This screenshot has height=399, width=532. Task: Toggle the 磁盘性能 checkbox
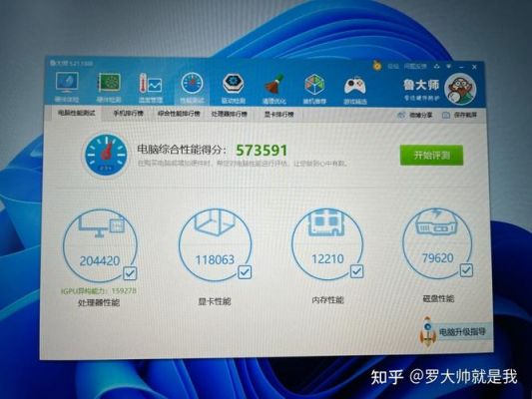[x=466, y=270]
